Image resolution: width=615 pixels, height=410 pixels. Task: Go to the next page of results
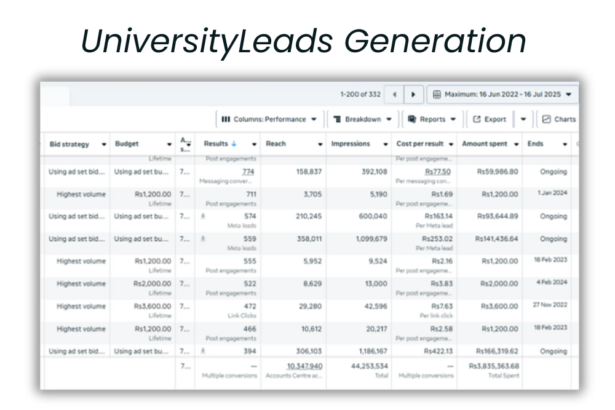pyautogui.click(x=413, y=95)
